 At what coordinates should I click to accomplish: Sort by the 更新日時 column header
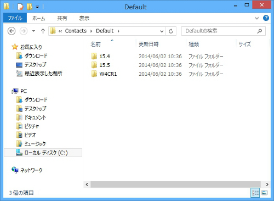(149, 44)
